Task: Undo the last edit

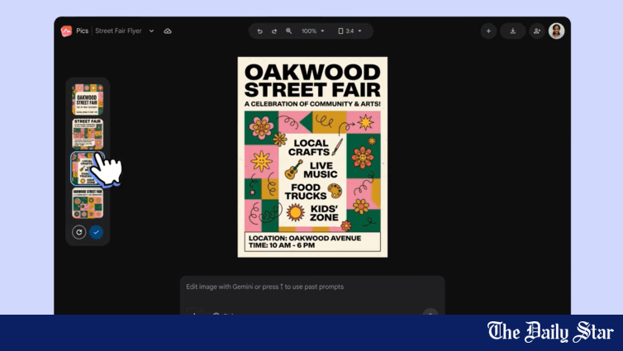Action: 259,31
